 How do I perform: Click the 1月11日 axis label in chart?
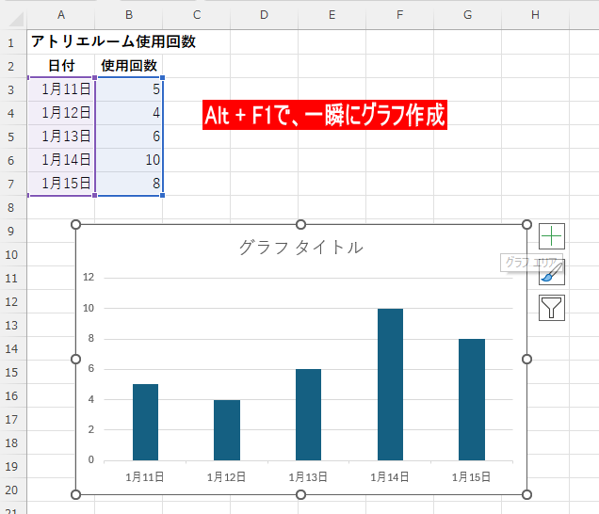coord(145,477)
